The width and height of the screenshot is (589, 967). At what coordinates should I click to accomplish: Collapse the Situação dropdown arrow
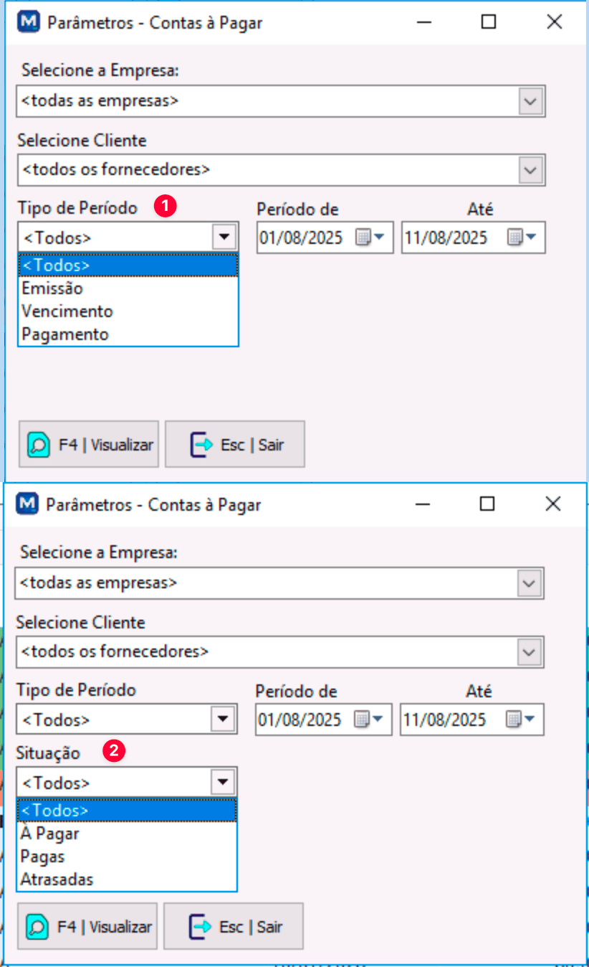point(224,782)
